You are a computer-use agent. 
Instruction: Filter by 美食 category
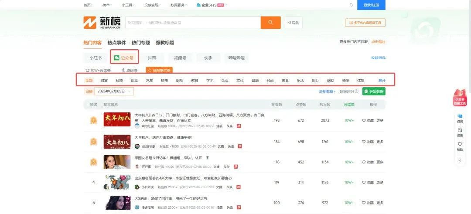285,81
